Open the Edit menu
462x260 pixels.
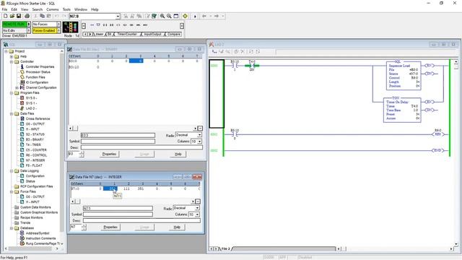click(x=14, y=9)
